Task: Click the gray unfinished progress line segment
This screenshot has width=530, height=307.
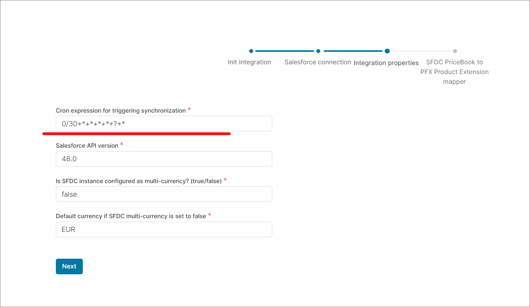Action: (421, 51)
